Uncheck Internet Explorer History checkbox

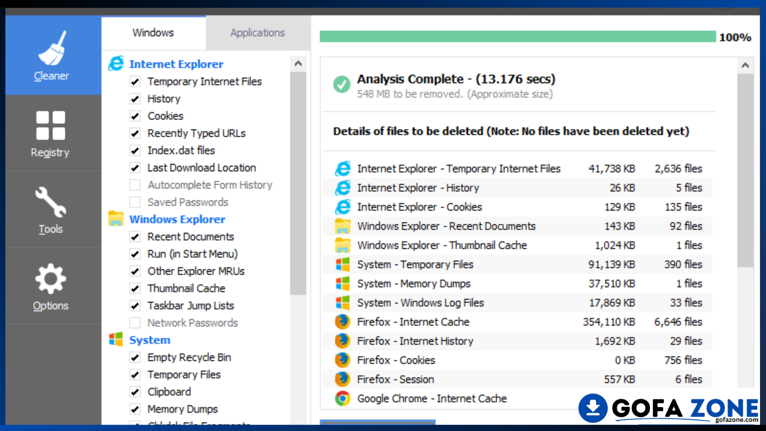click(135, 99)
